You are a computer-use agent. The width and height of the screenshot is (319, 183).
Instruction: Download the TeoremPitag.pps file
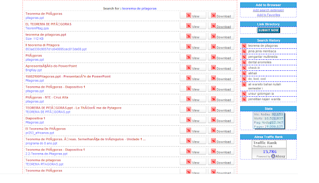(x=221, y=26)
